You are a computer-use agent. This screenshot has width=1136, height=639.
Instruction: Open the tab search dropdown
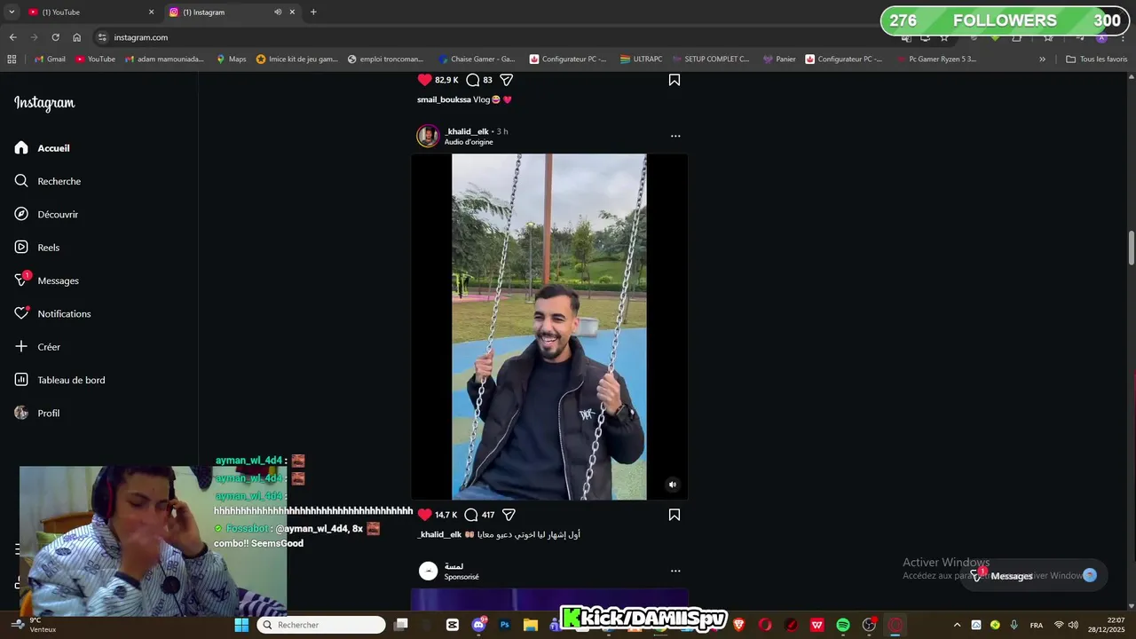[12, 12]
